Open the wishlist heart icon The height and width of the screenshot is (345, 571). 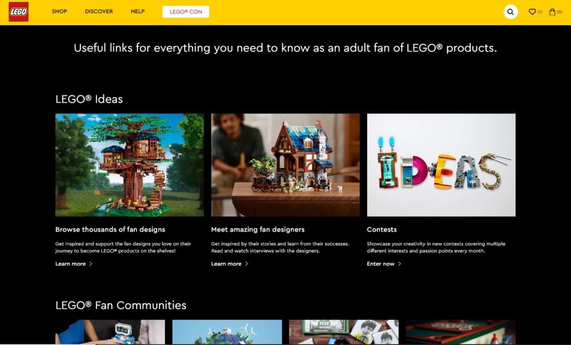[532, 12]
